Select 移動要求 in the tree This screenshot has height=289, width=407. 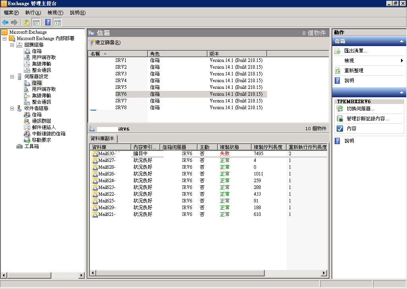click(x=41, y=140)
